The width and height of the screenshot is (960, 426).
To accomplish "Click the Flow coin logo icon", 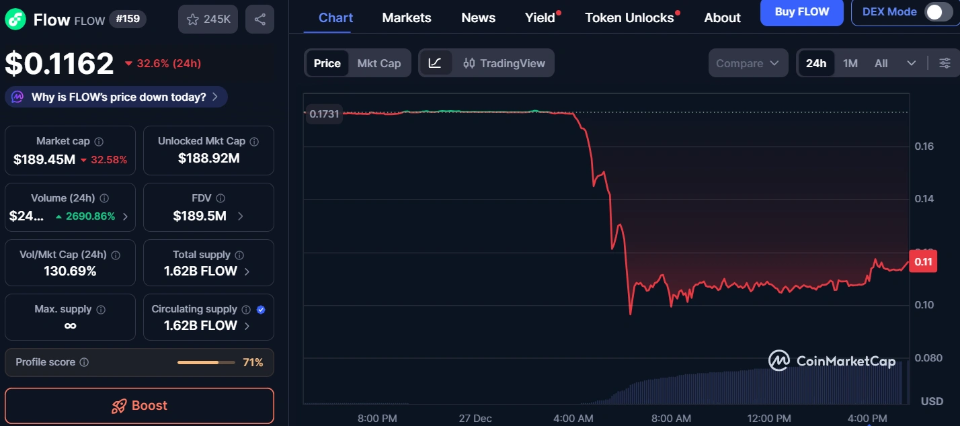I will 15,19.
